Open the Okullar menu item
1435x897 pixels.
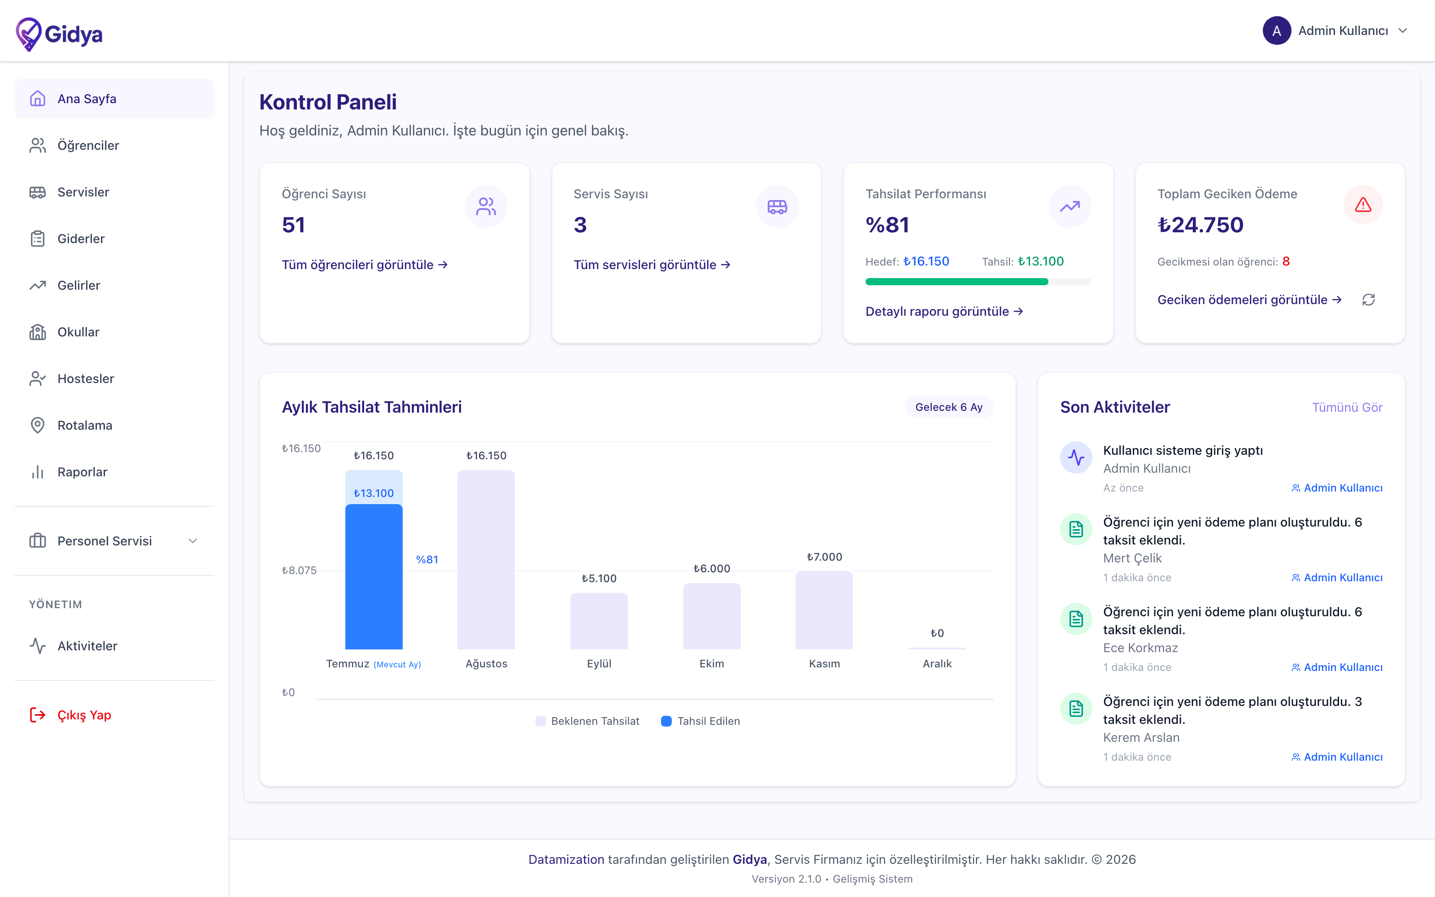(114, 332)
